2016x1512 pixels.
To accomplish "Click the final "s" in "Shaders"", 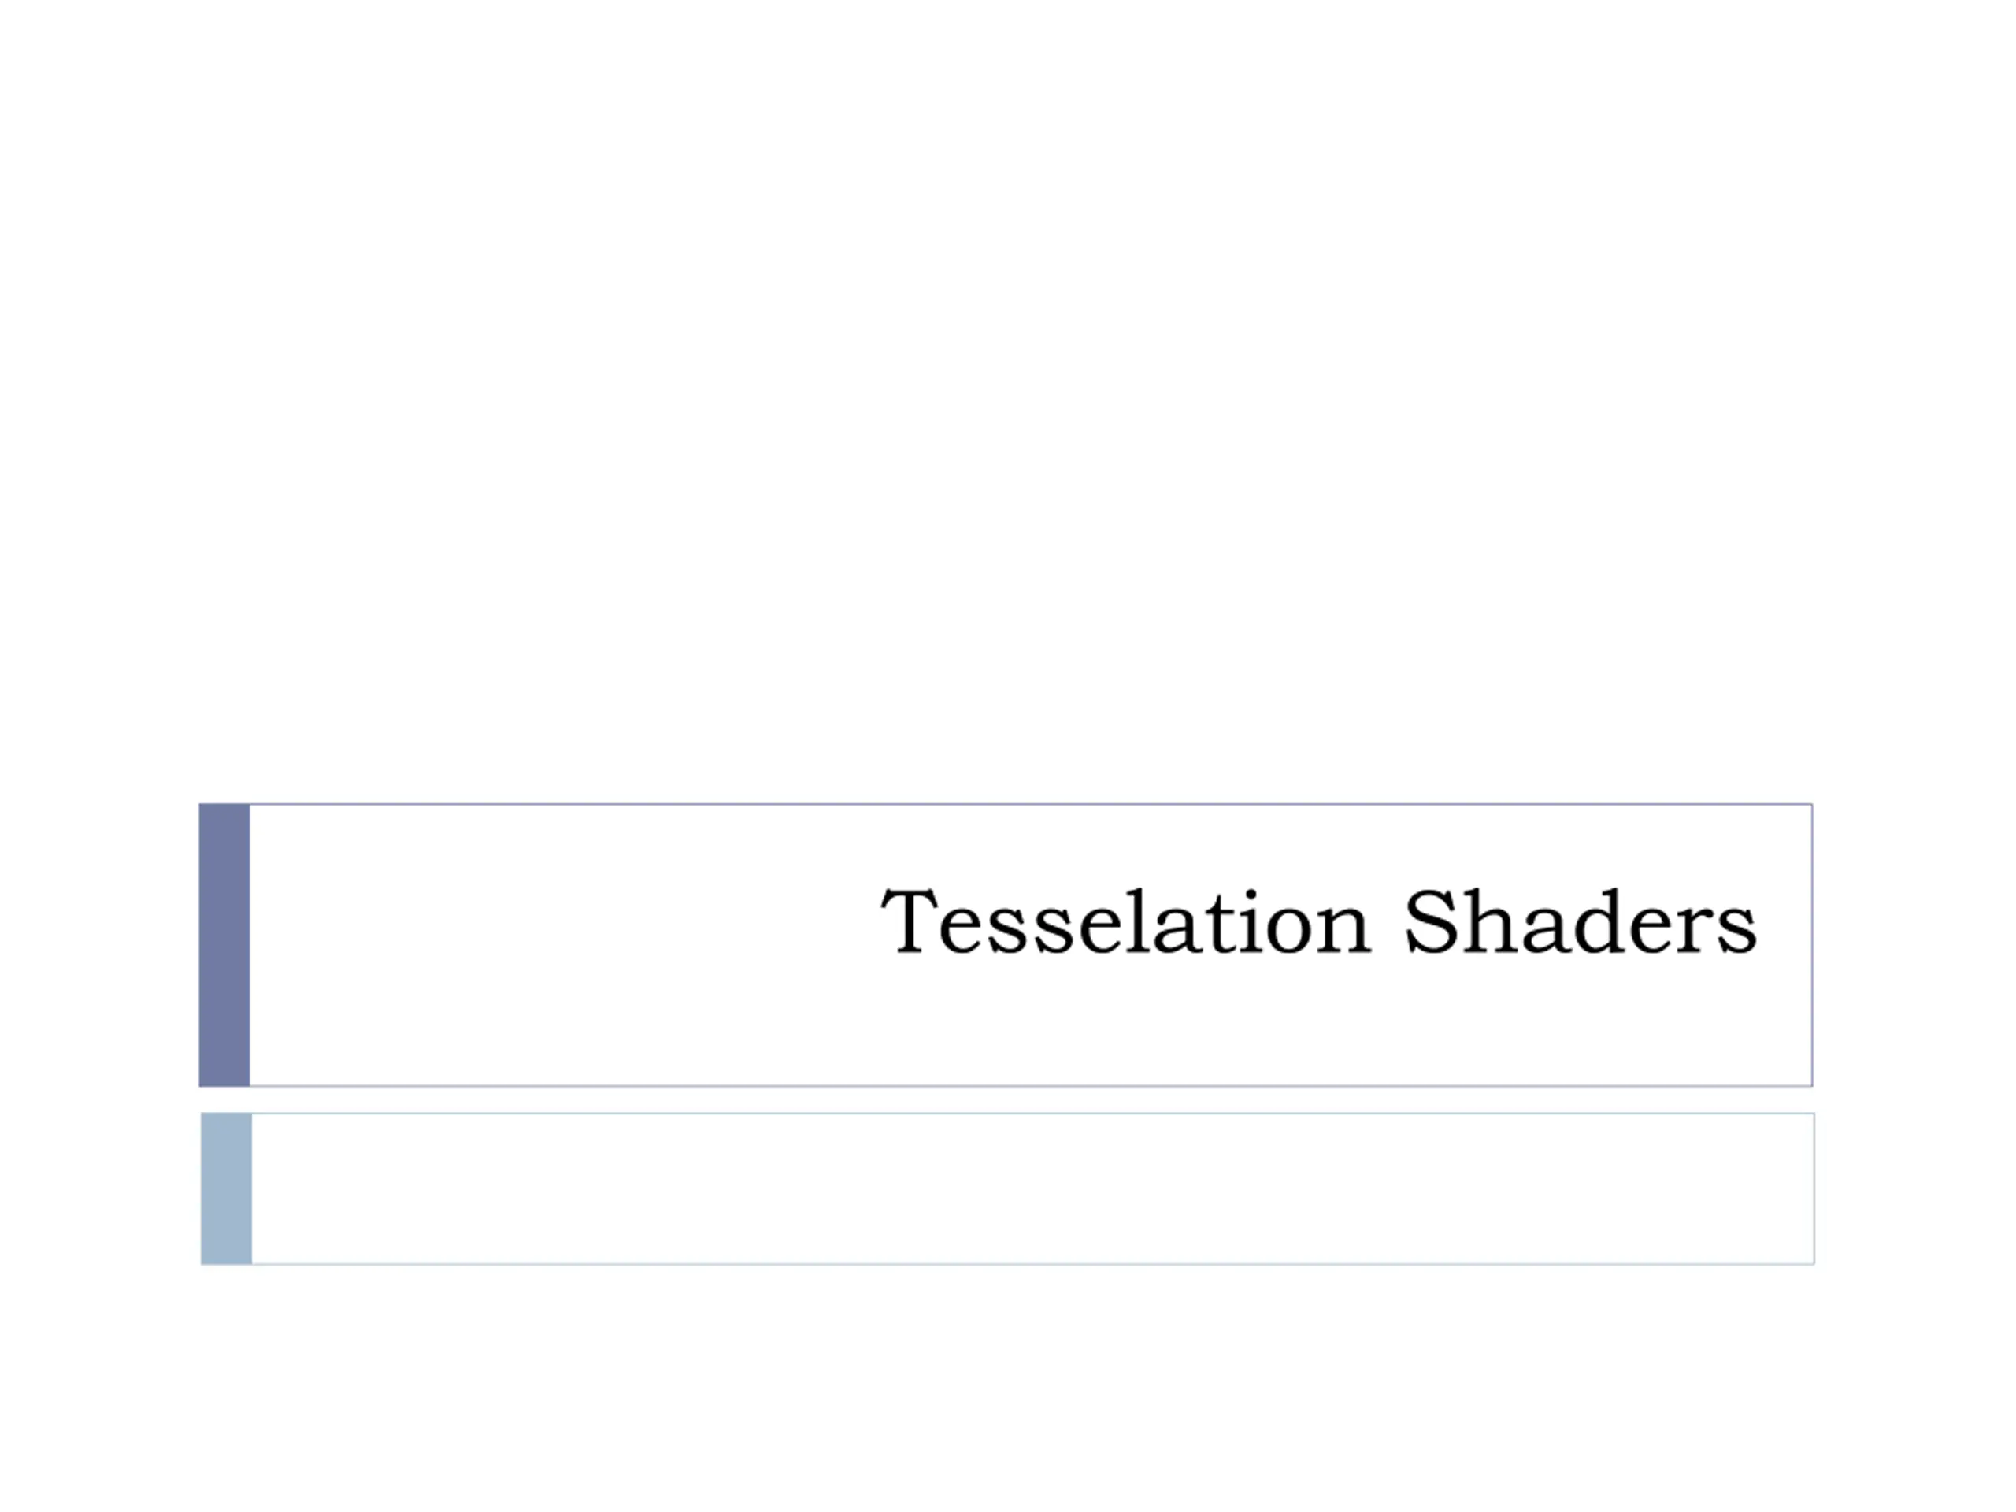I will [1738, 933].
